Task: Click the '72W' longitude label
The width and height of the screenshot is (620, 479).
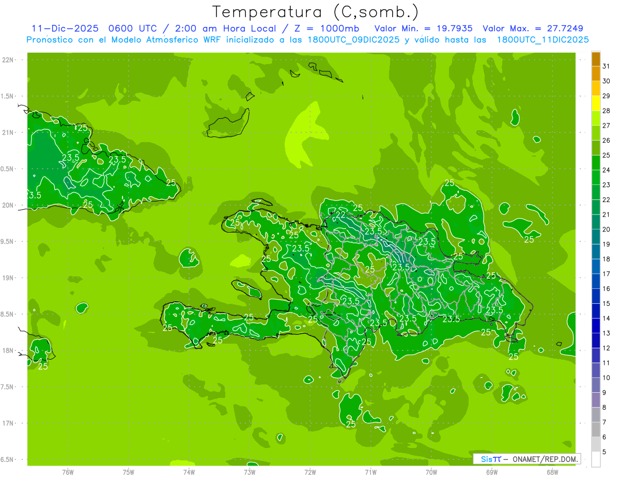Action: click(310, 472)
